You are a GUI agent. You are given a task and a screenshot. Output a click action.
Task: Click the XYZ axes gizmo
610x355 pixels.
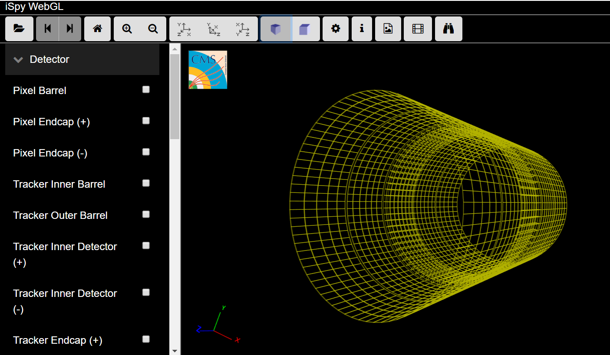point(218,325)
